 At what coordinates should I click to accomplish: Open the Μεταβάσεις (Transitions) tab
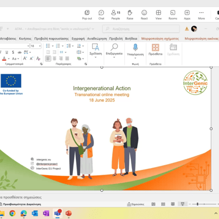pos(8,39)
